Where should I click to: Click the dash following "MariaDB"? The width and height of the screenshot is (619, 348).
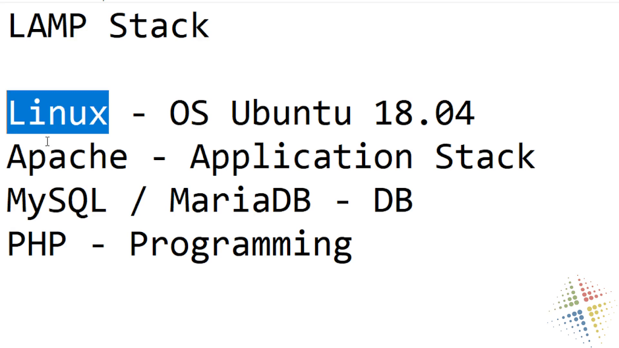343,202
